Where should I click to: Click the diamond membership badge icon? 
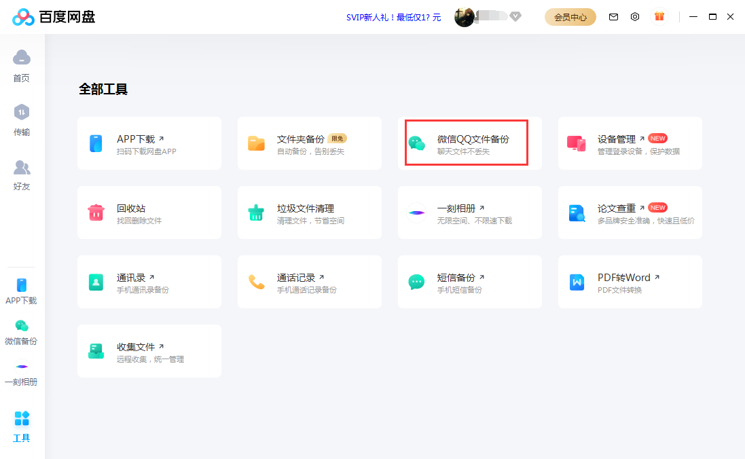tap(515, 16)
